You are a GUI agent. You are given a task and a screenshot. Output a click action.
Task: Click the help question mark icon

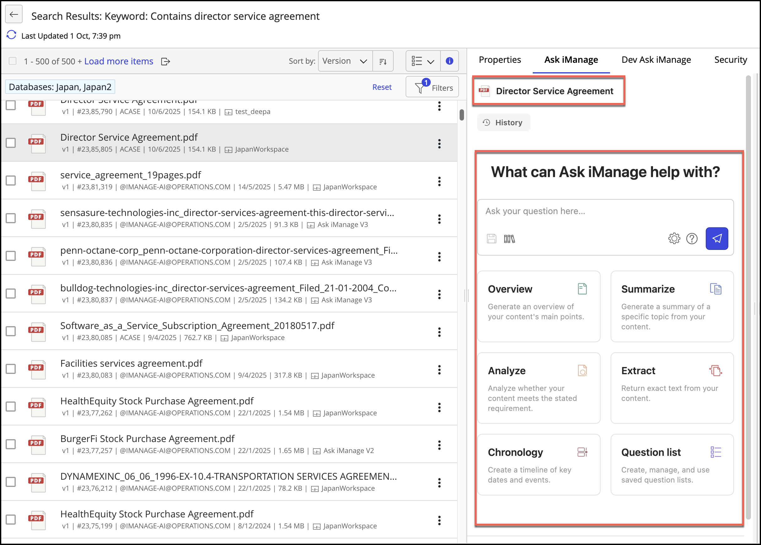point(692,239)
